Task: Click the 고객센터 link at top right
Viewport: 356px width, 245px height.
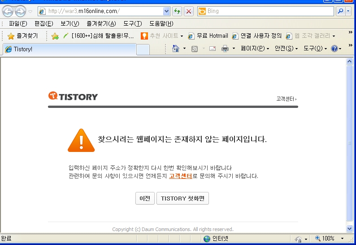Action: 287,99
